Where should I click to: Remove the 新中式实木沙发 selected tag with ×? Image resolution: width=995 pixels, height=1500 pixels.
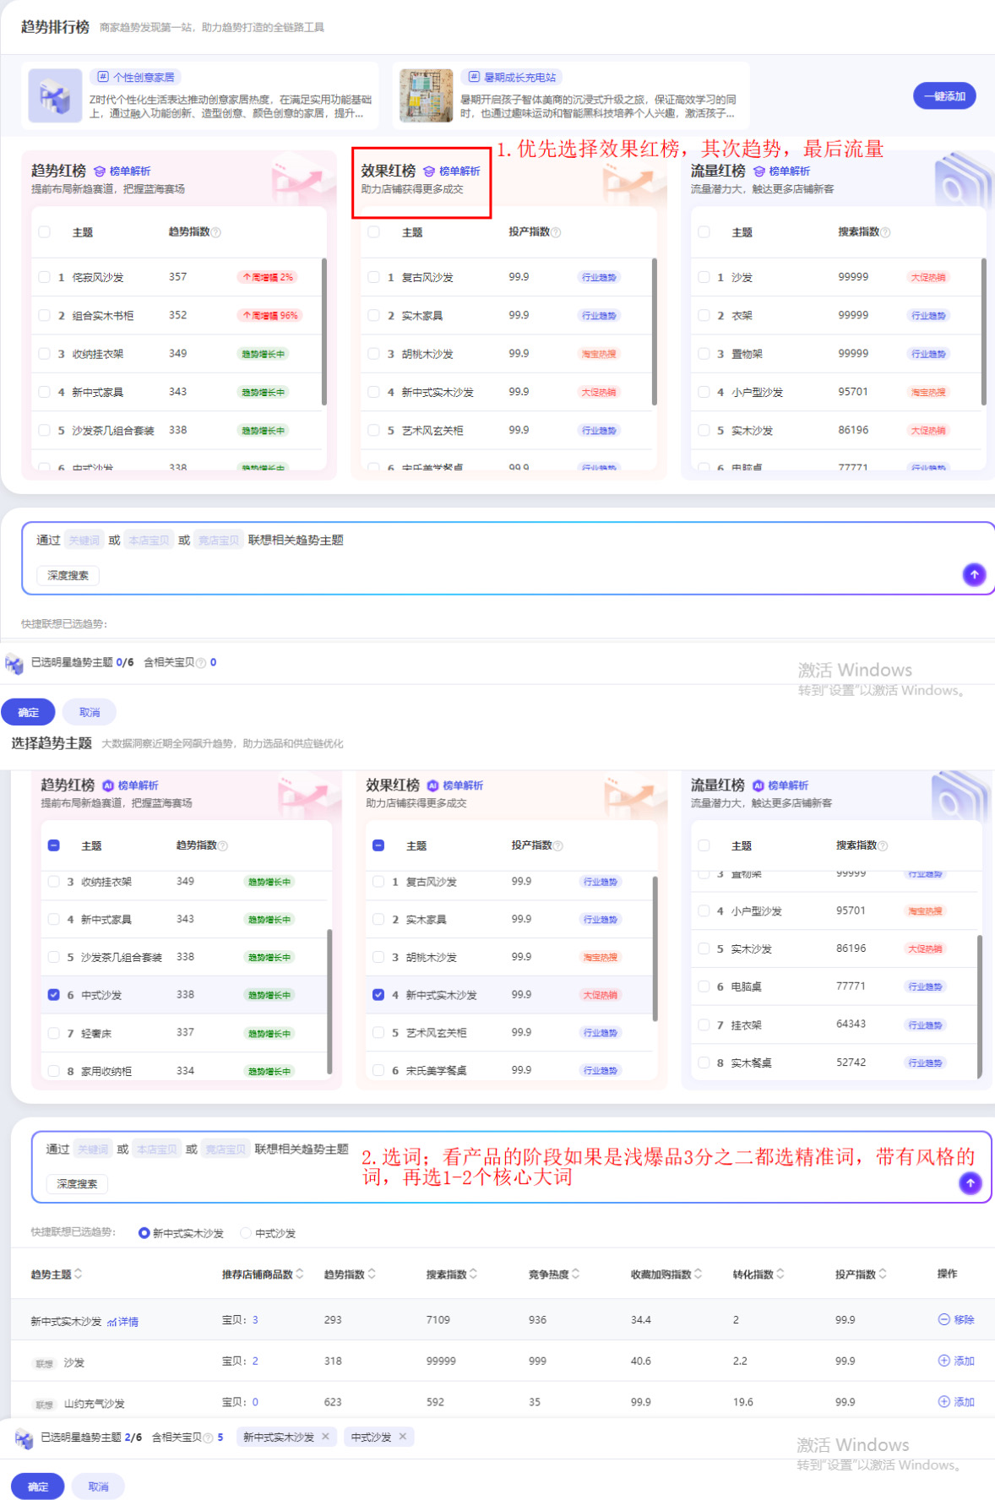click(326, 1436)
